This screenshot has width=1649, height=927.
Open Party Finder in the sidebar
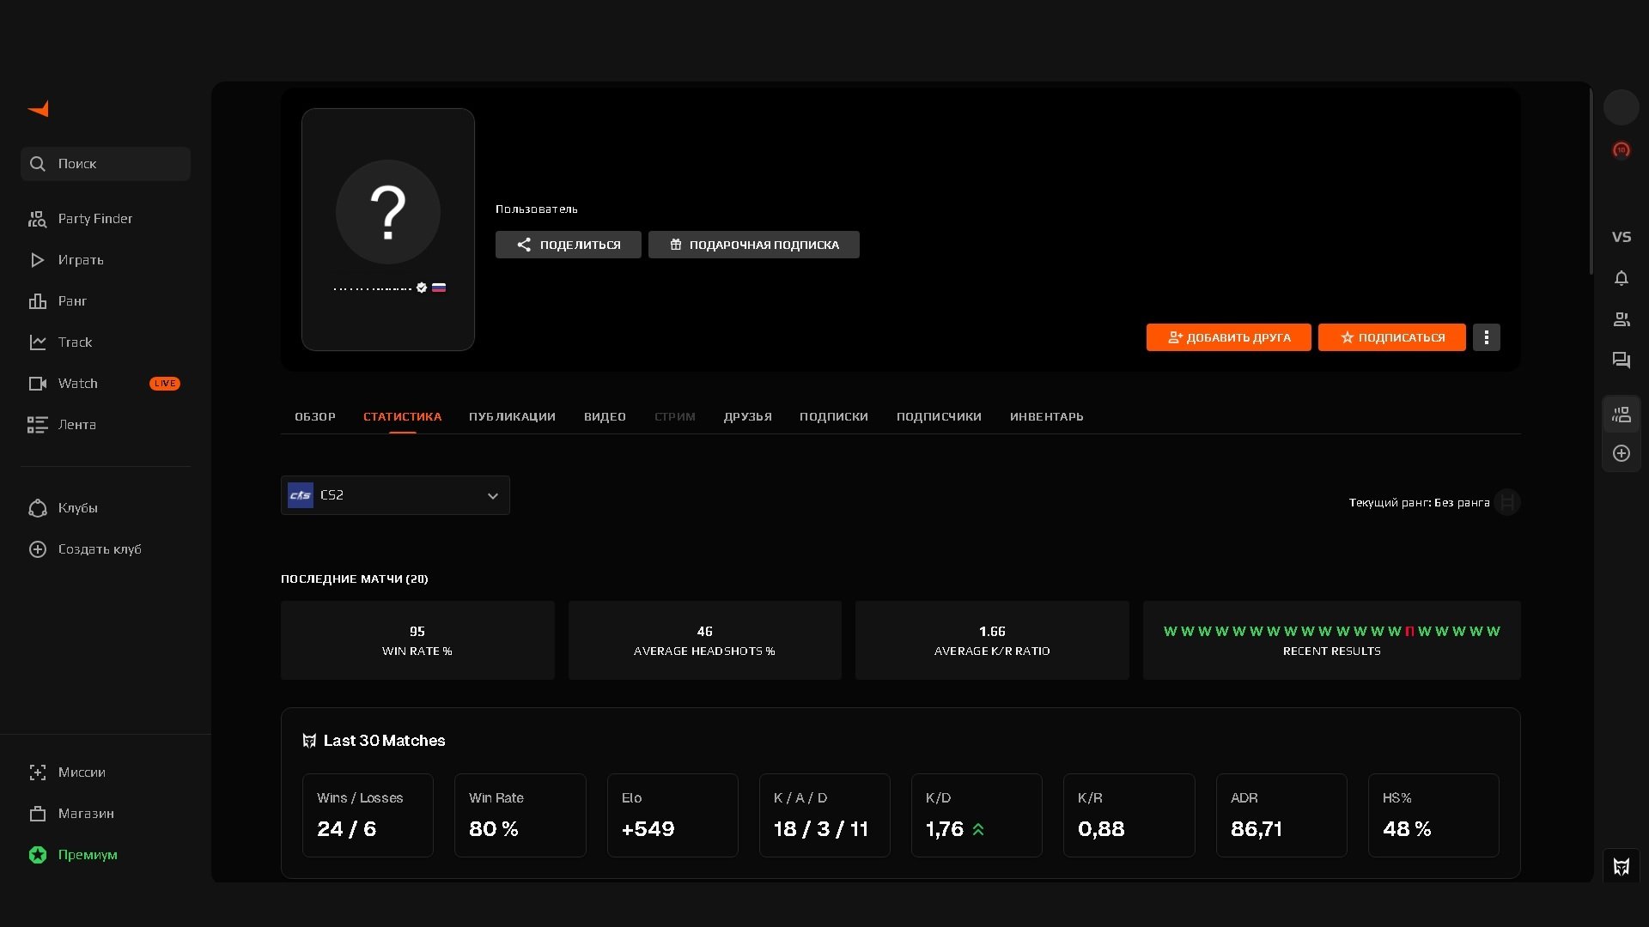(94, 219)
